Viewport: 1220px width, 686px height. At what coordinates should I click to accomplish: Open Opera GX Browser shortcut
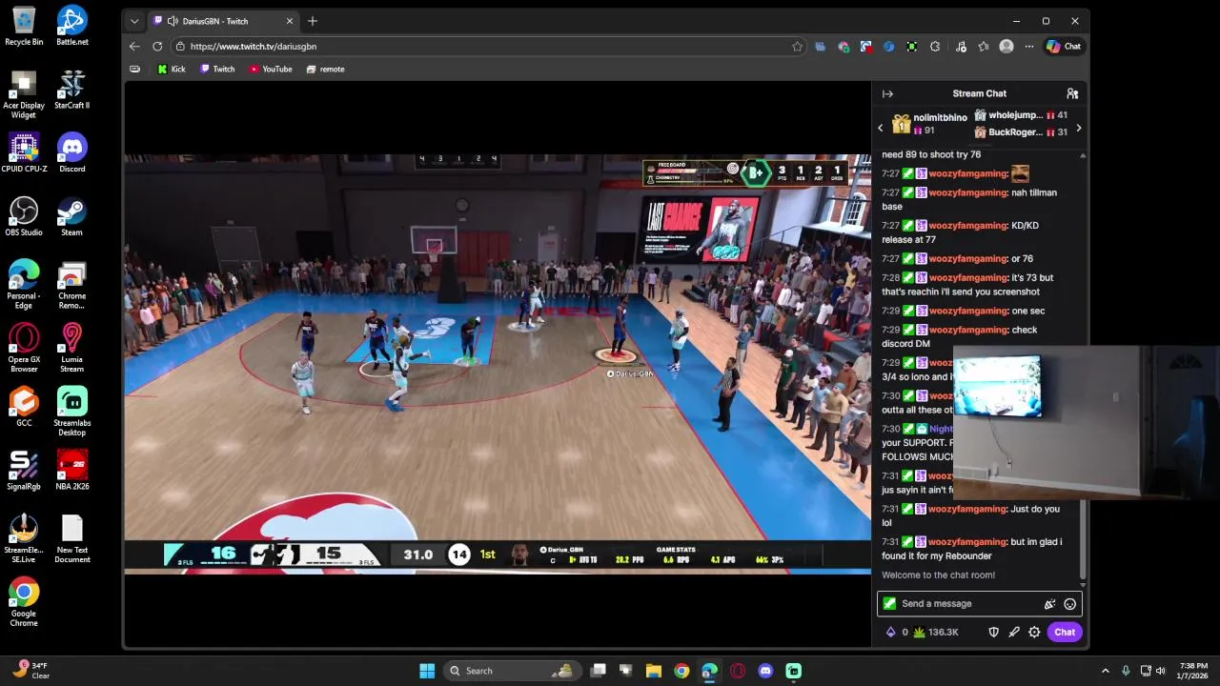pyautogui.click(x=24, y=348)
